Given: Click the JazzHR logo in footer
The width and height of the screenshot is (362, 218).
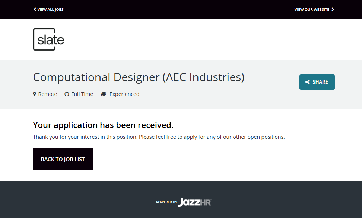Looking at the screenshot, I should click(194, 202).
